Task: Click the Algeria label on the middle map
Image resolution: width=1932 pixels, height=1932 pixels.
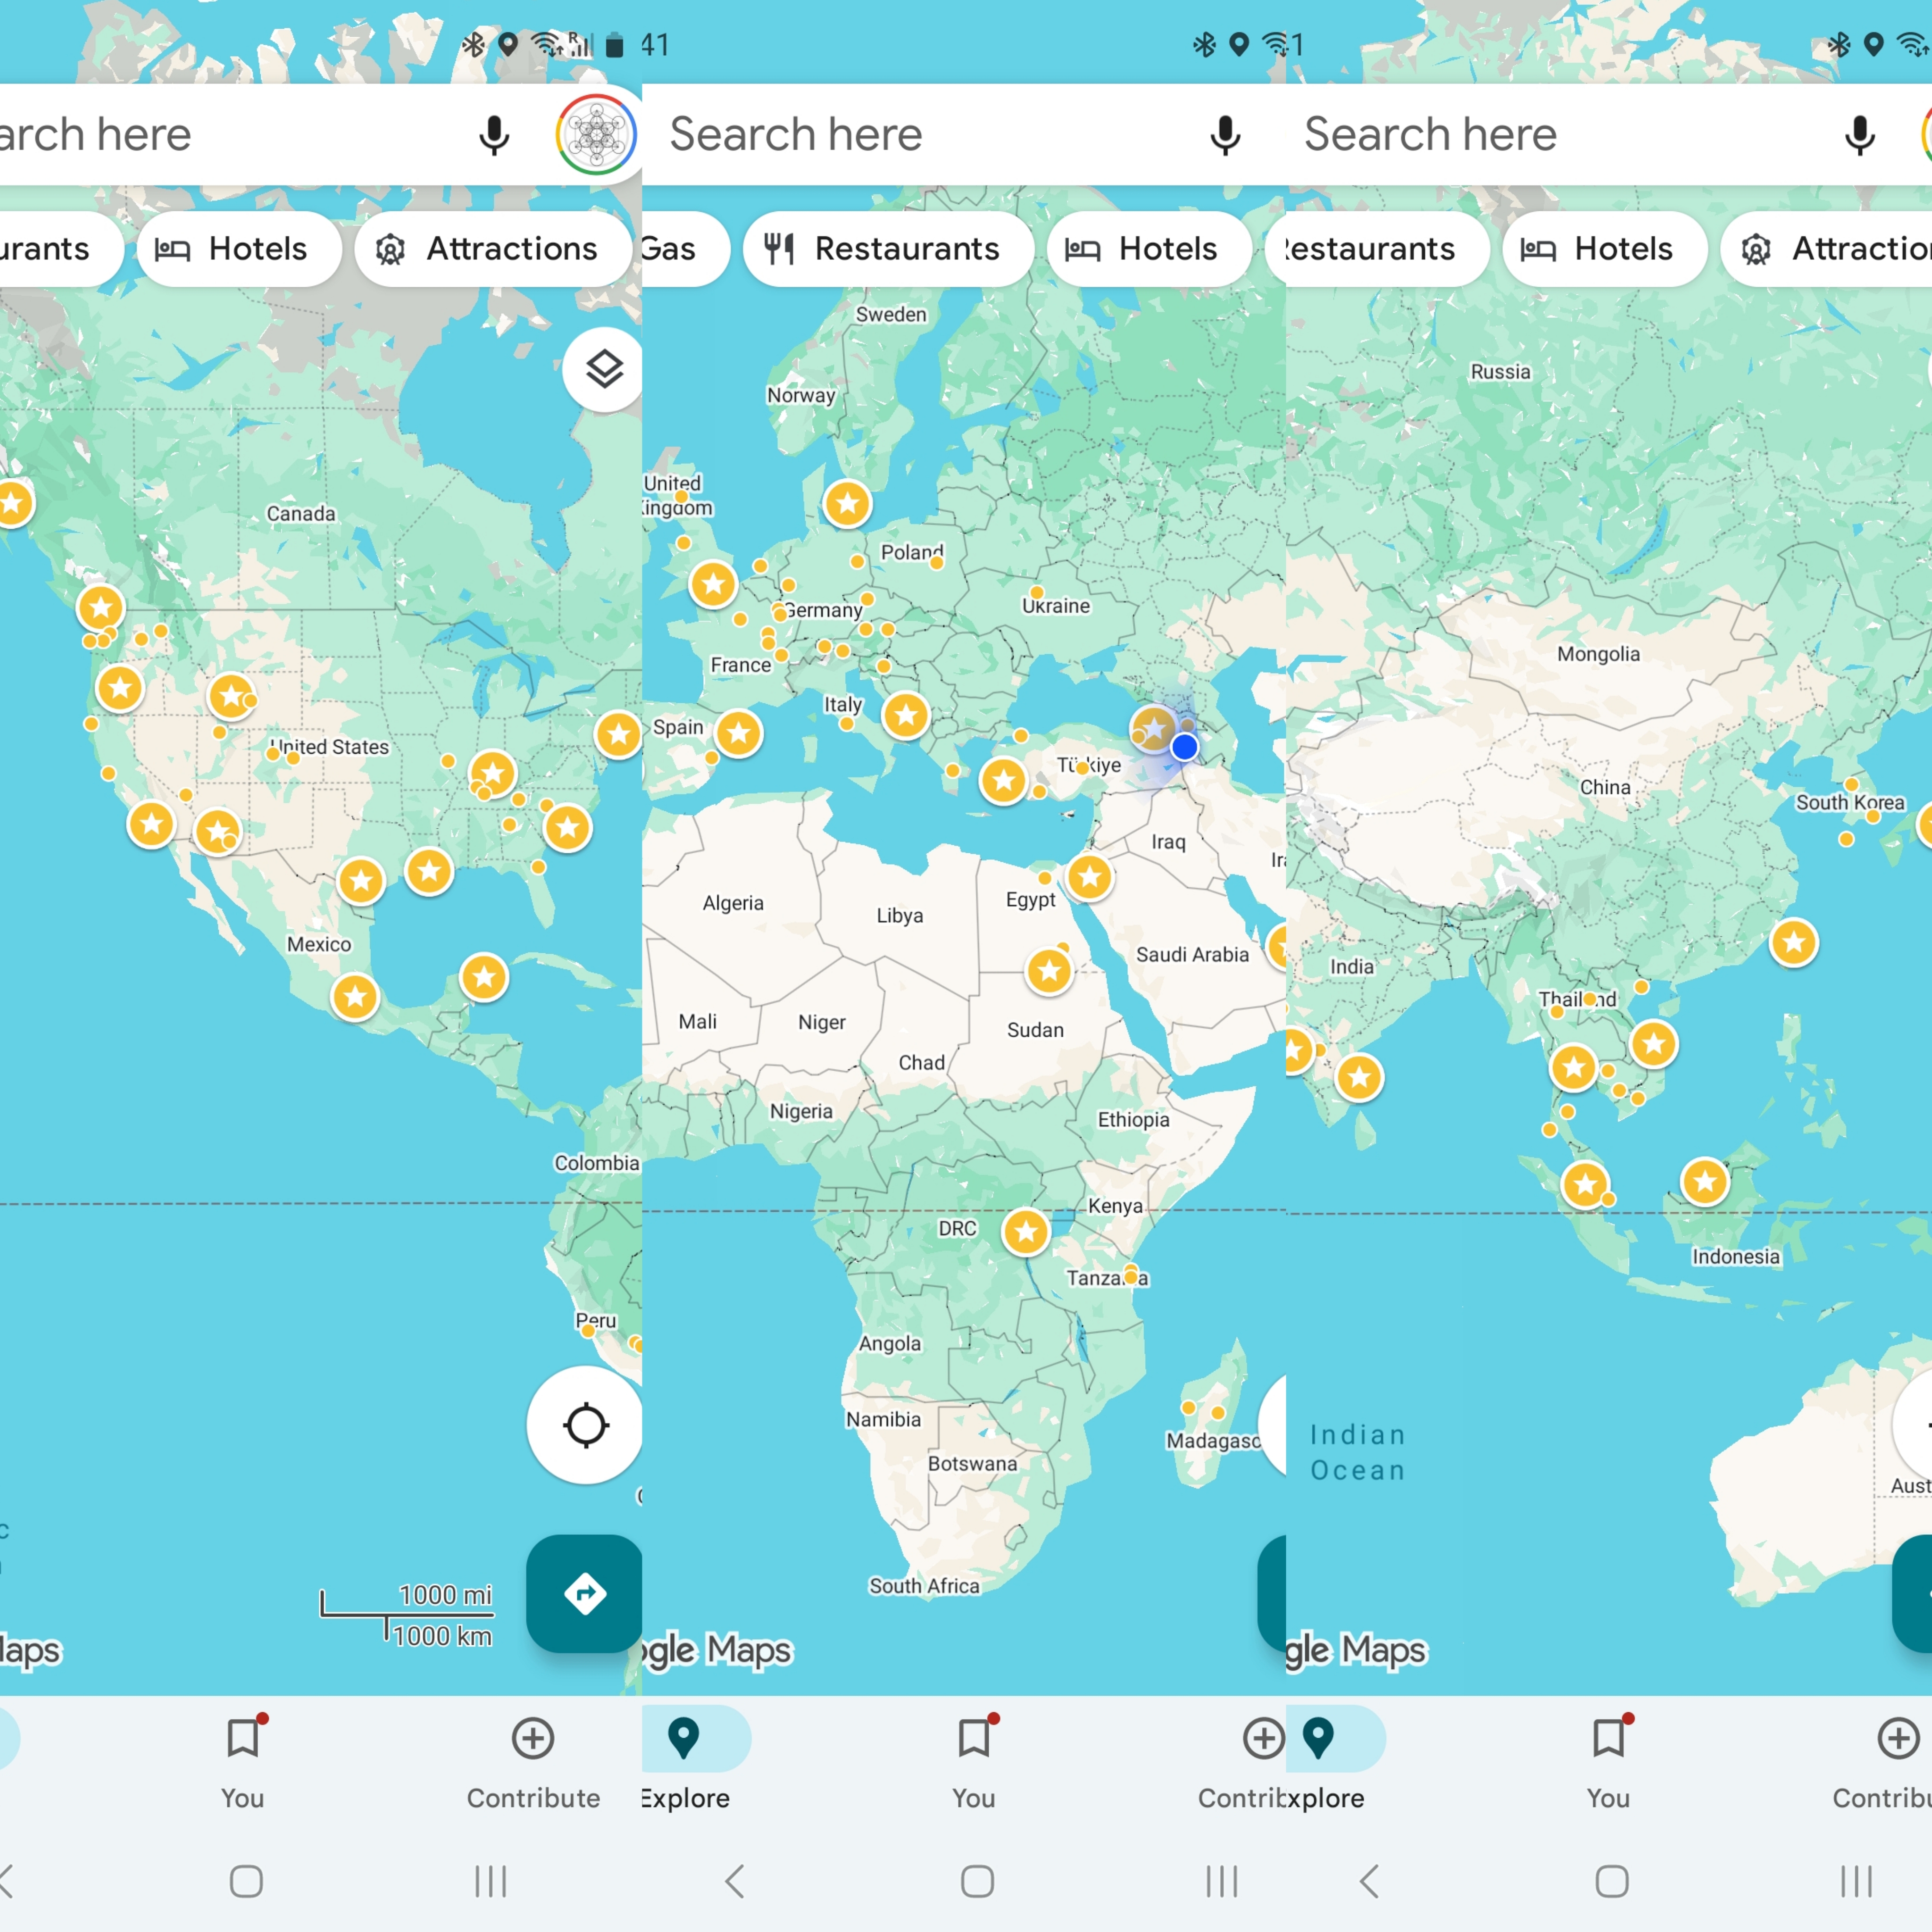Action: (733, 903)
